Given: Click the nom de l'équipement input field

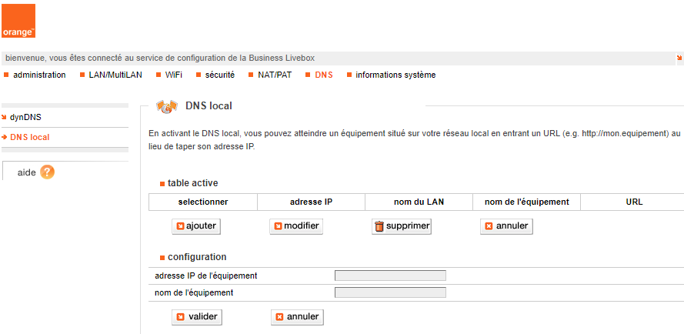Looking at the screenshot, I should click(x=390, y=292).
